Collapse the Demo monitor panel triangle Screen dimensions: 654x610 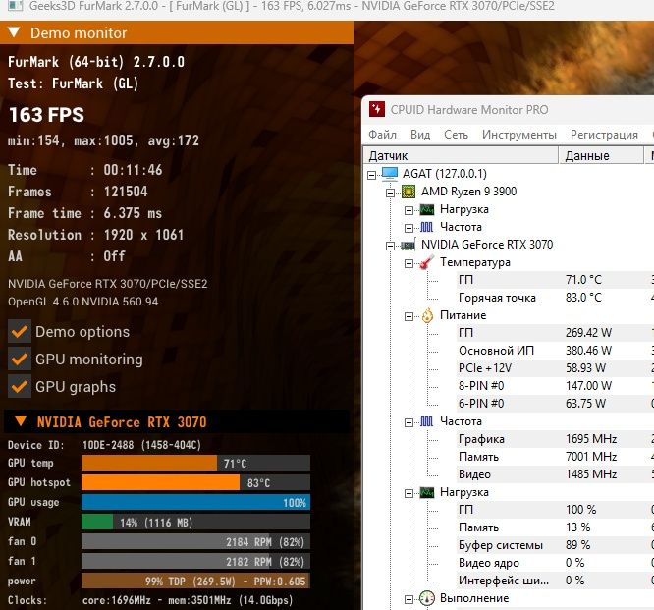tap(14, 32)
